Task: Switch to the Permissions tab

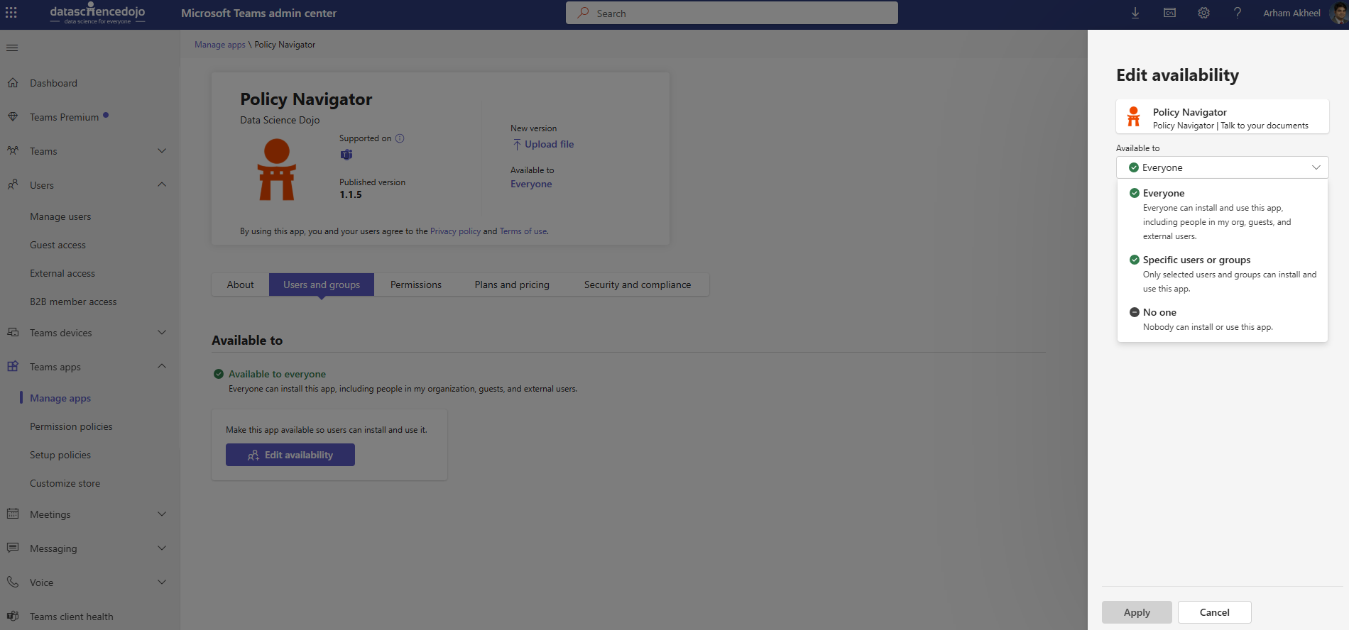Action: 416,284
